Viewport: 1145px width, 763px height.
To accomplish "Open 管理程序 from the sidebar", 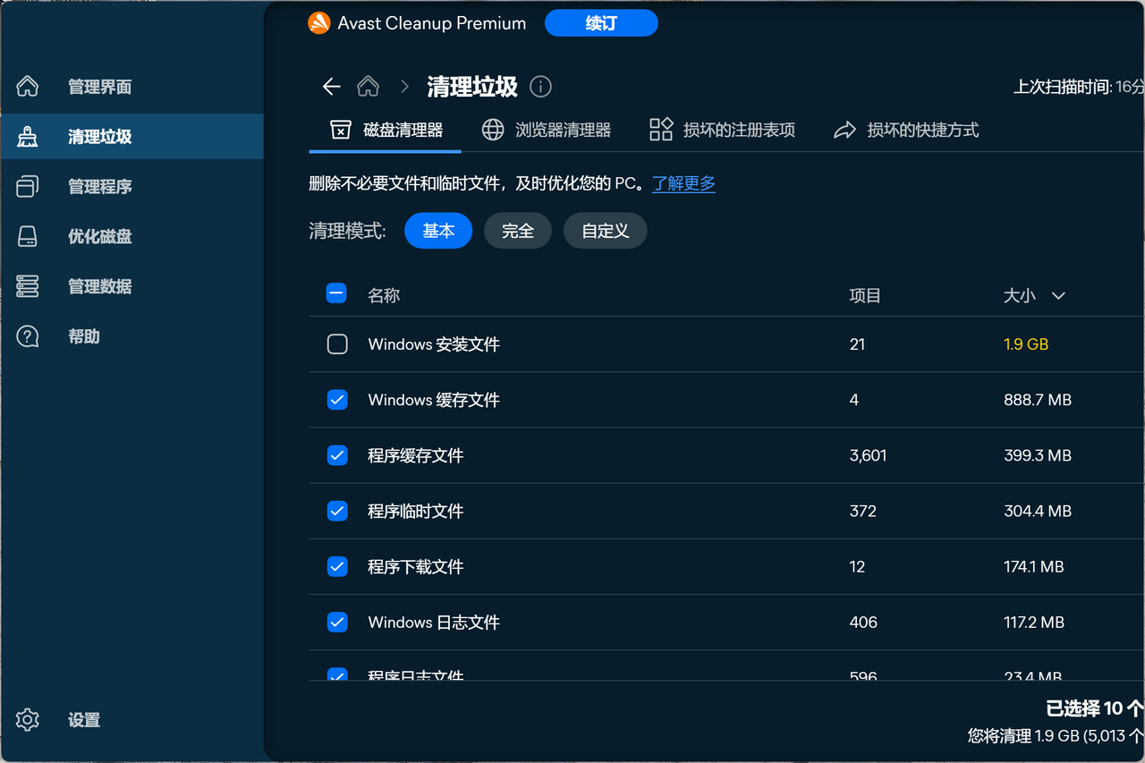I will (x=28, y=186).
